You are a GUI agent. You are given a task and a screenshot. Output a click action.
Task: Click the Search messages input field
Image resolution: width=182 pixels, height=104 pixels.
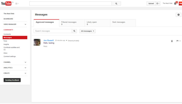(x=53, y=31)
